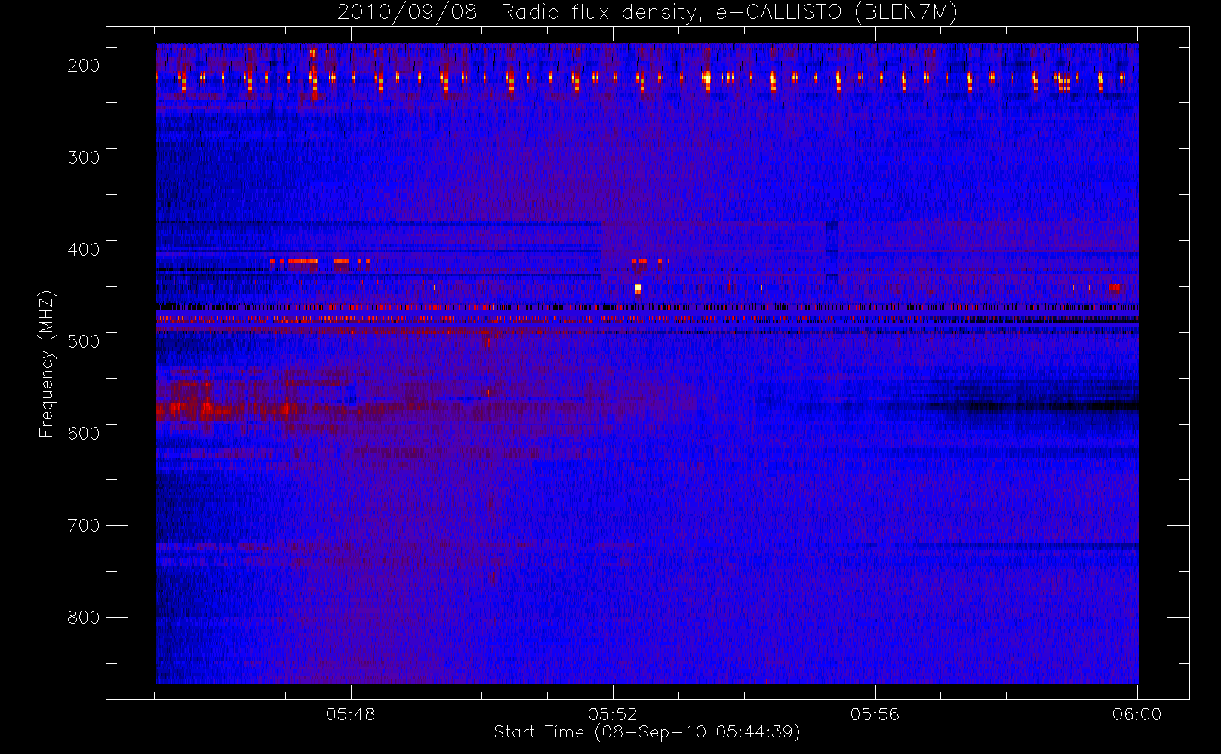Click the 06:00 time tick label

(x=1137, y=714)
